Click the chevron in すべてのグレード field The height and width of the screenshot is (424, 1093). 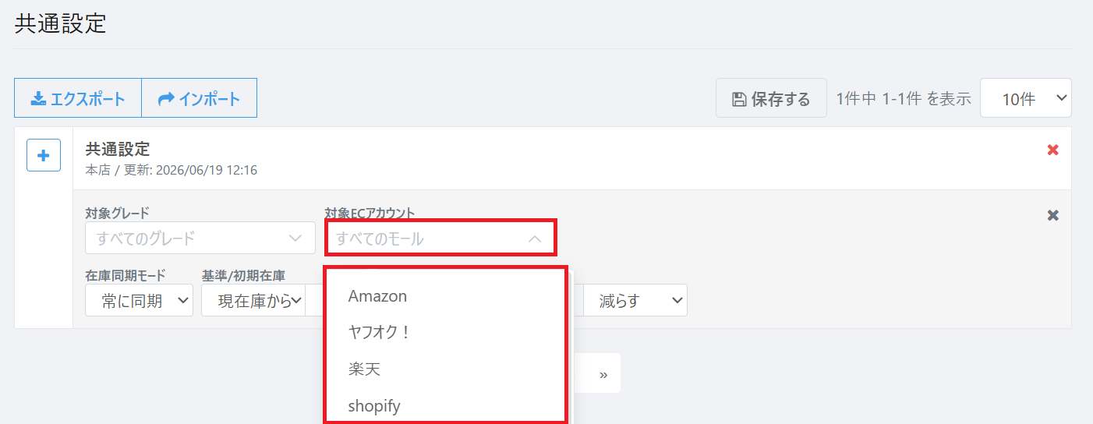[x=295, y=238]
